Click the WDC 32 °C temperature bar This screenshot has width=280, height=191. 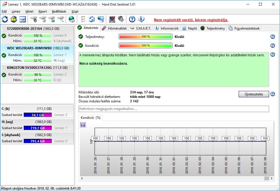point(38,61)
